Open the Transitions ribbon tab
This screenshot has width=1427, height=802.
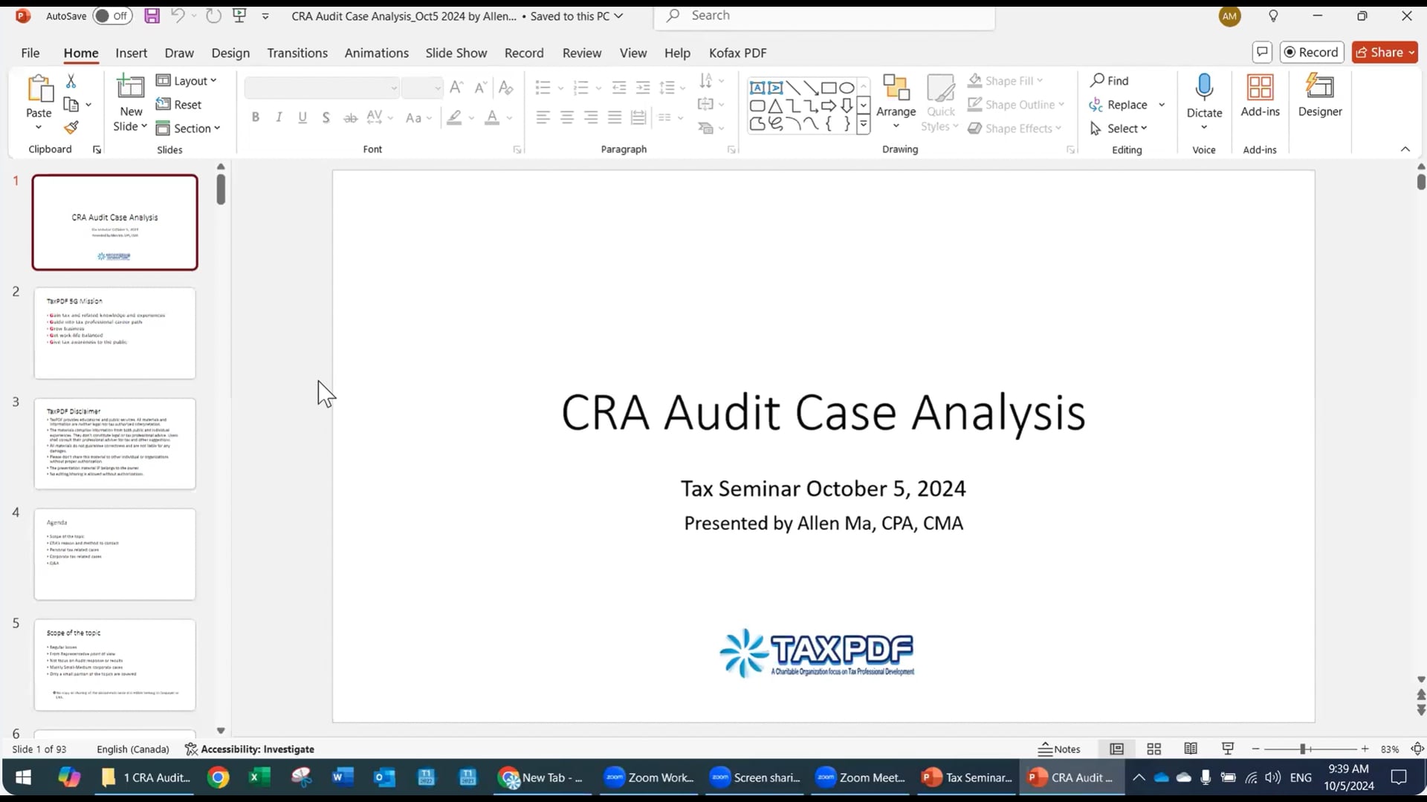(x=297, y=53)
